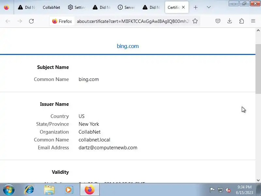
Task: Click issuer country value US
Action: pos(82,116)
